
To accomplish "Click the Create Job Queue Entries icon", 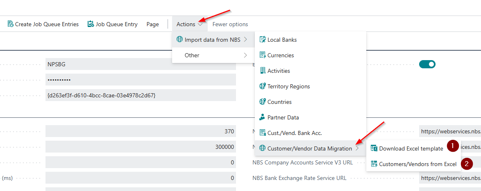I will tap(11, 24).
